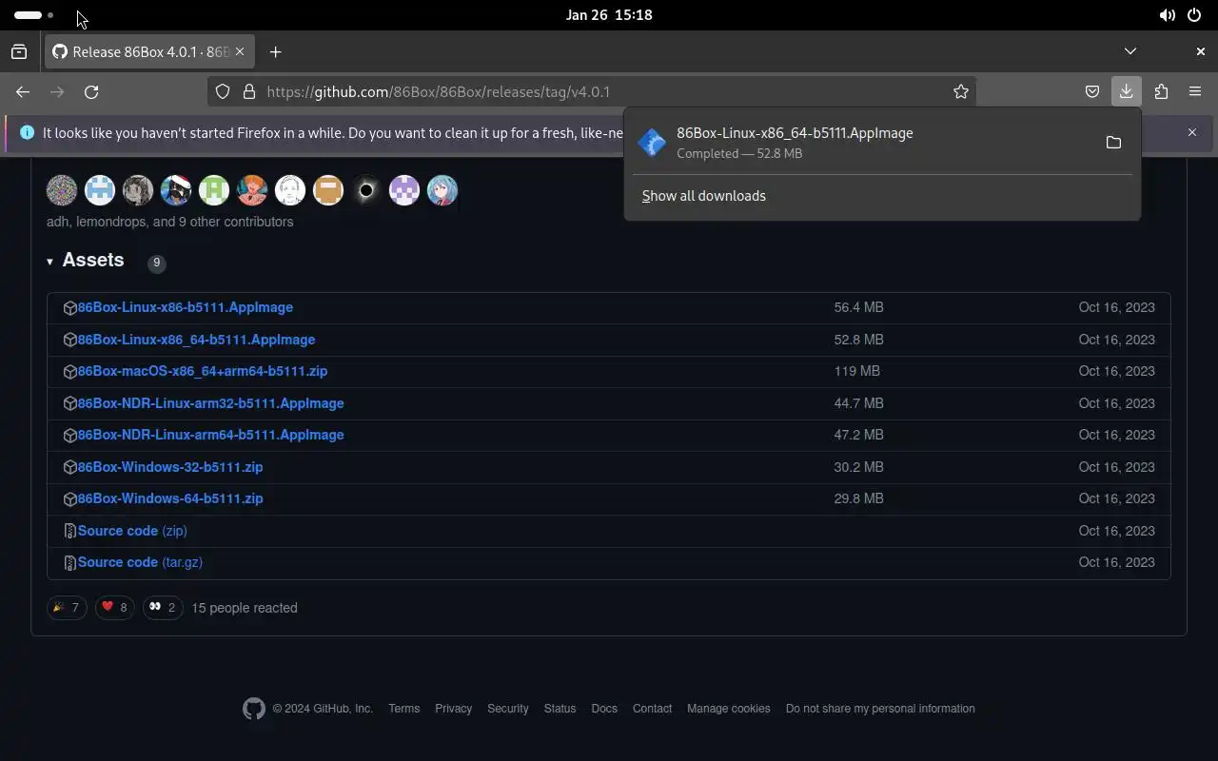This screenshot has width=1218, height=761.
Task: Click the 56.4 MB size text
Action: 858,307
